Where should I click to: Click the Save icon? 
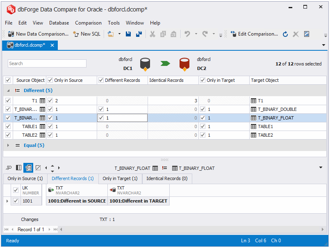(128, 34)
